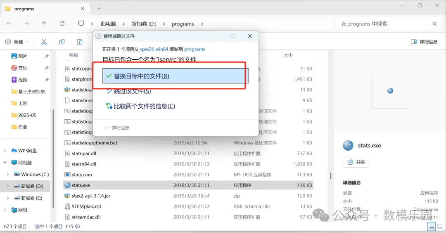Close the replace or skip dialog
Screen dimensions: 446x233
[250, 36]
